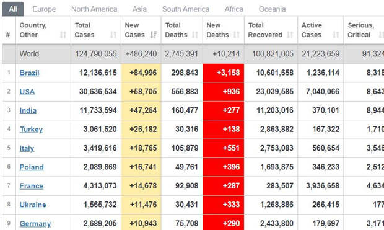Open the Brazil country link

pyautogui.click(x=29, y=73)
